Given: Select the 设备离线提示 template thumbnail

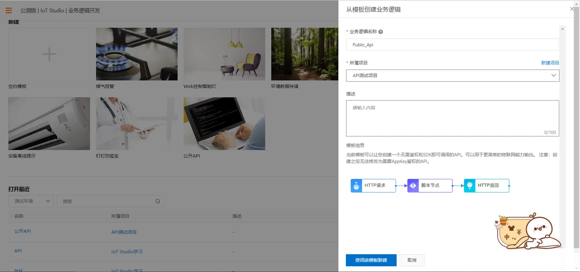Looking at the screenshot, I should [x=49, y=124].
